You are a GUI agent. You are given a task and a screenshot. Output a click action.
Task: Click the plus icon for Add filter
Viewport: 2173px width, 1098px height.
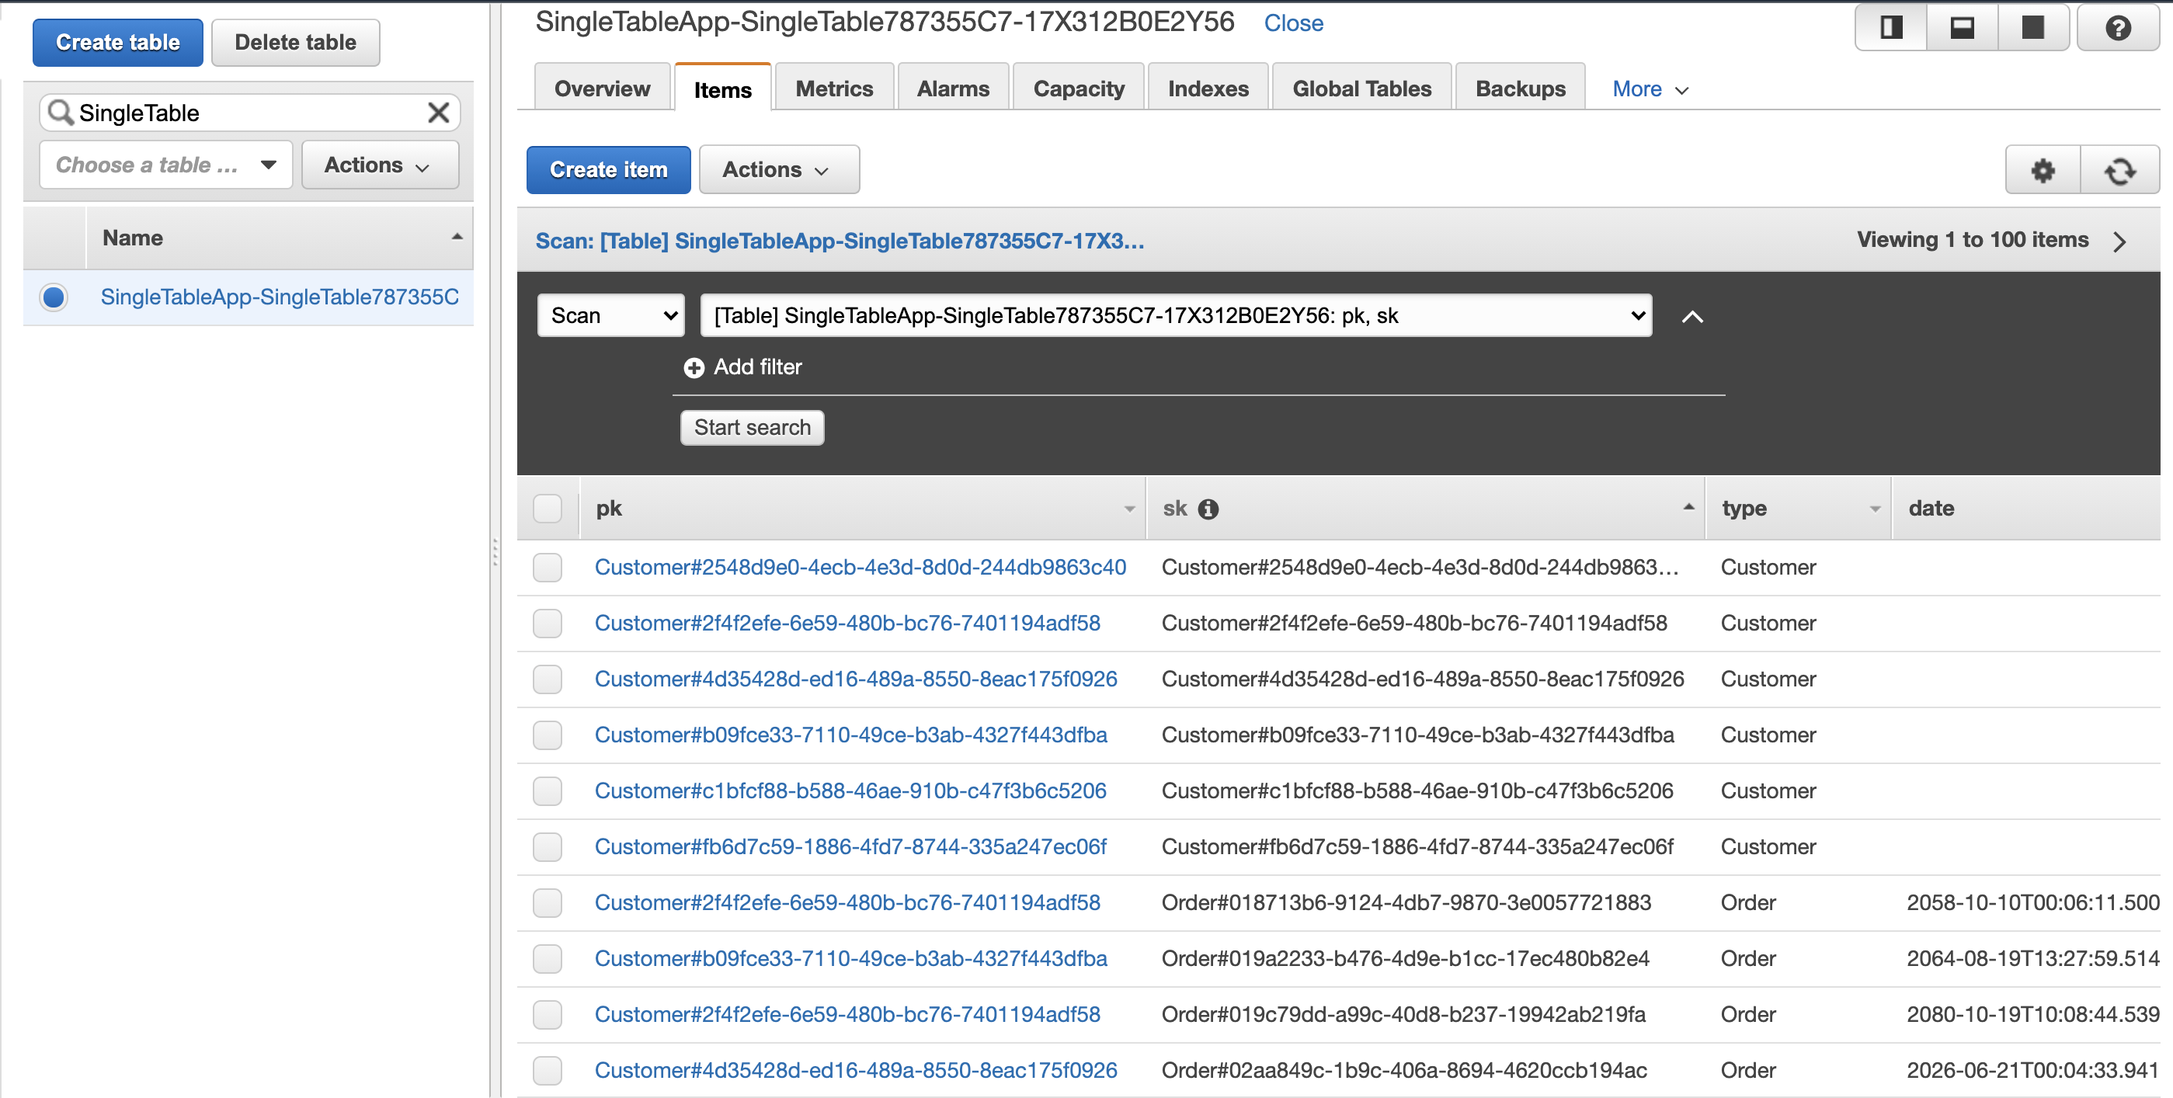(694, 368)
